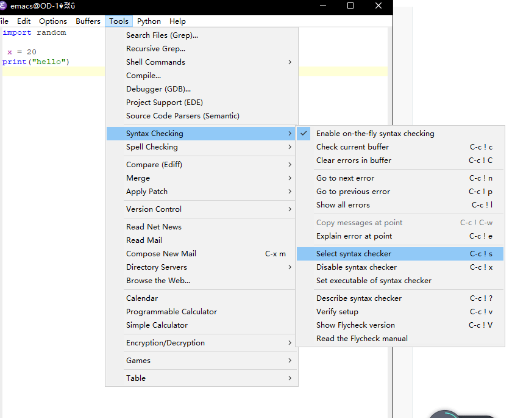Click Disable syntax checker

click(356, 267)
